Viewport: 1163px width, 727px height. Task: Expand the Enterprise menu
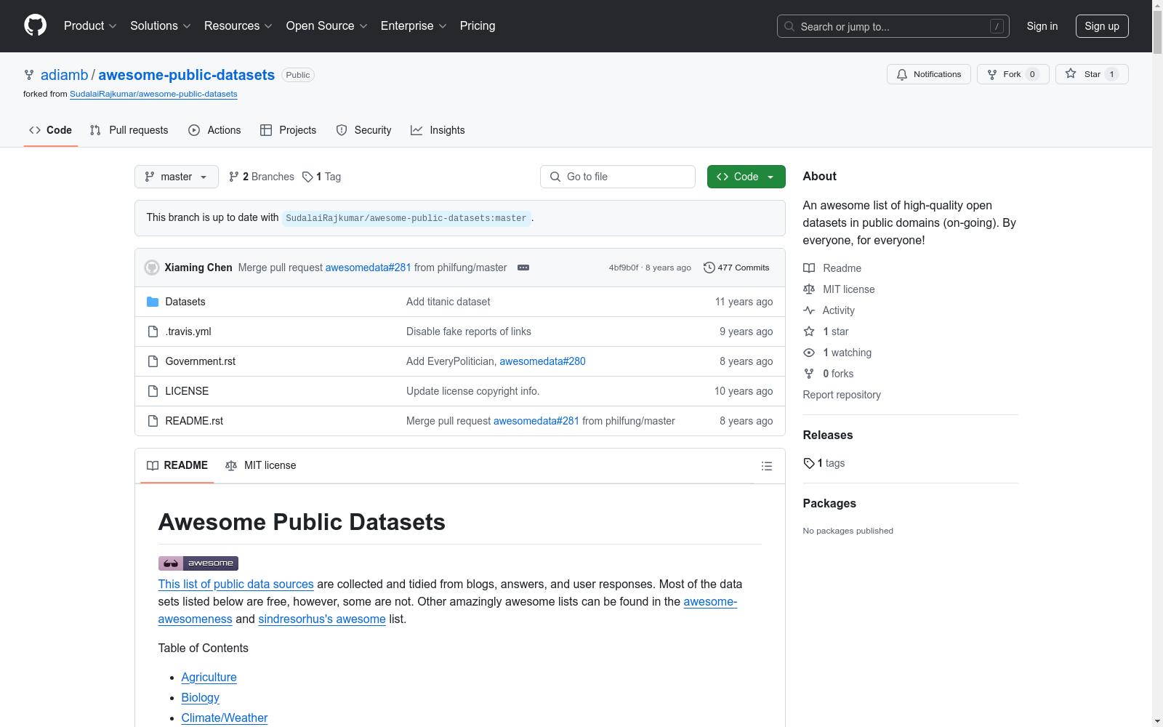coord(414,26)
